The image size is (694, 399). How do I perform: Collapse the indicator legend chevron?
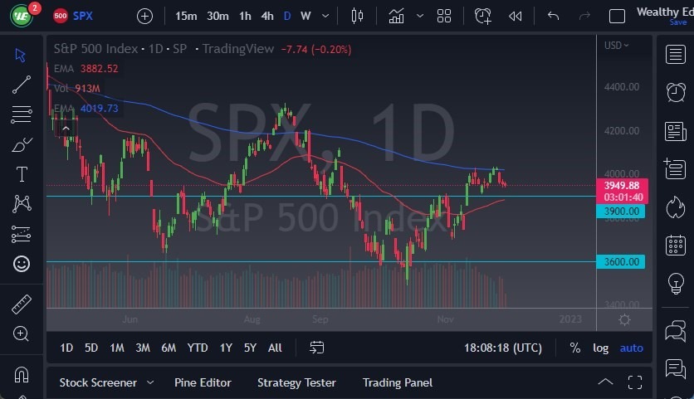click(x=66, y=129)
